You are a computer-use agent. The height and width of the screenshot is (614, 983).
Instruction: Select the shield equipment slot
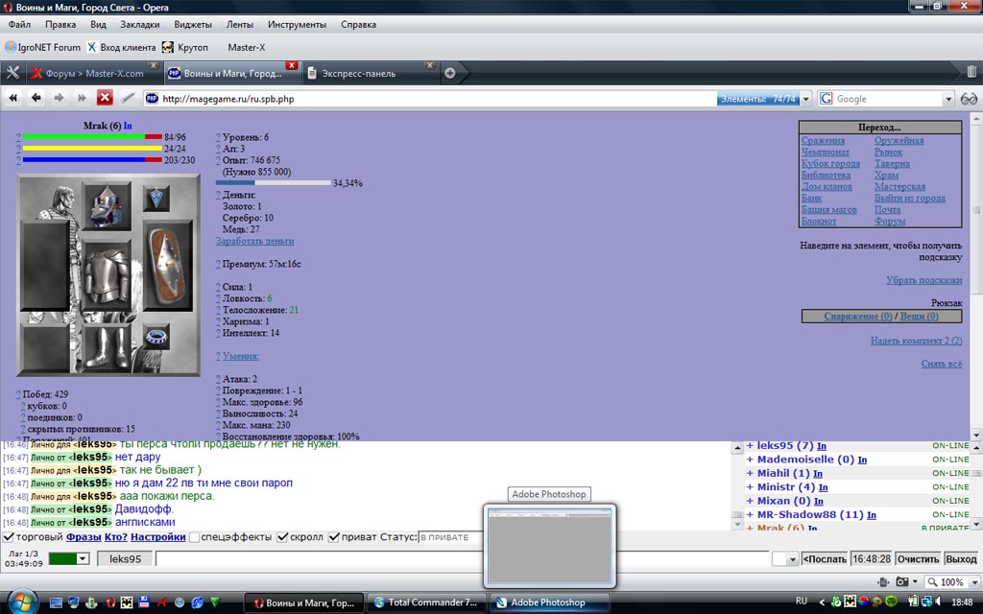coord(169,266)
